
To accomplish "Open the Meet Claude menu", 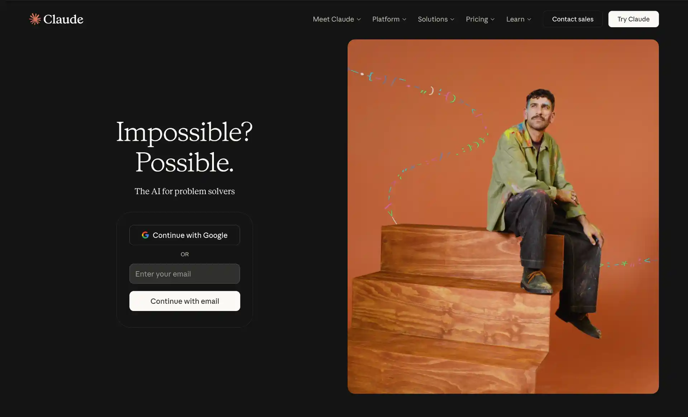I will tap(337, 19).
